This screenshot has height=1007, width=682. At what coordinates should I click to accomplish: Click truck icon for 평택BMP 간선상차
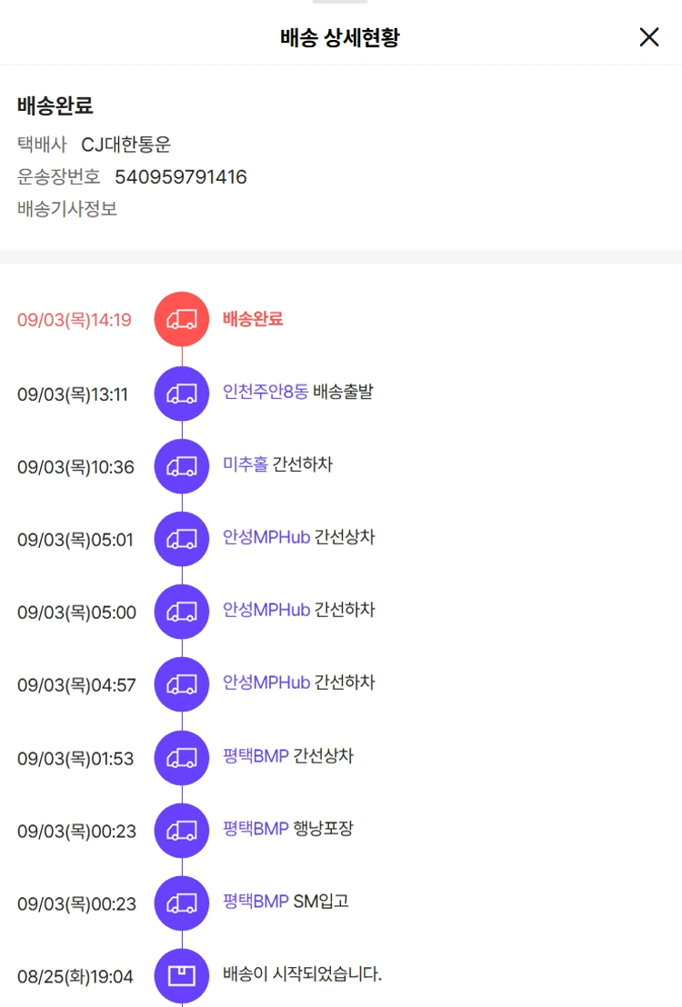tap(182, 758)
